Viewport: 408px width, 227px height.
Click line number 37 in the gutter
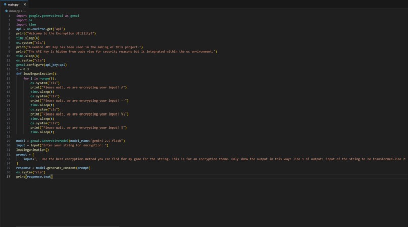(x=8, y=177)
